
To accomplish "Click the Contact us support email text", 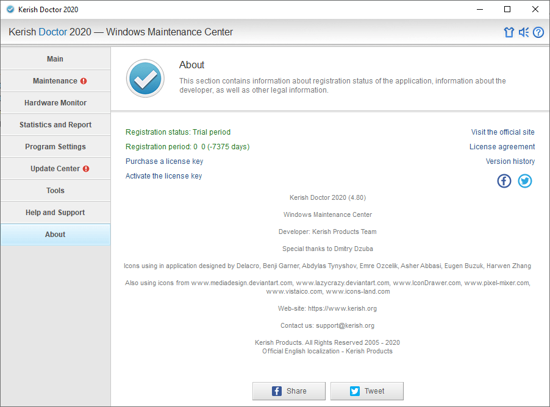I will pos(327,326).
